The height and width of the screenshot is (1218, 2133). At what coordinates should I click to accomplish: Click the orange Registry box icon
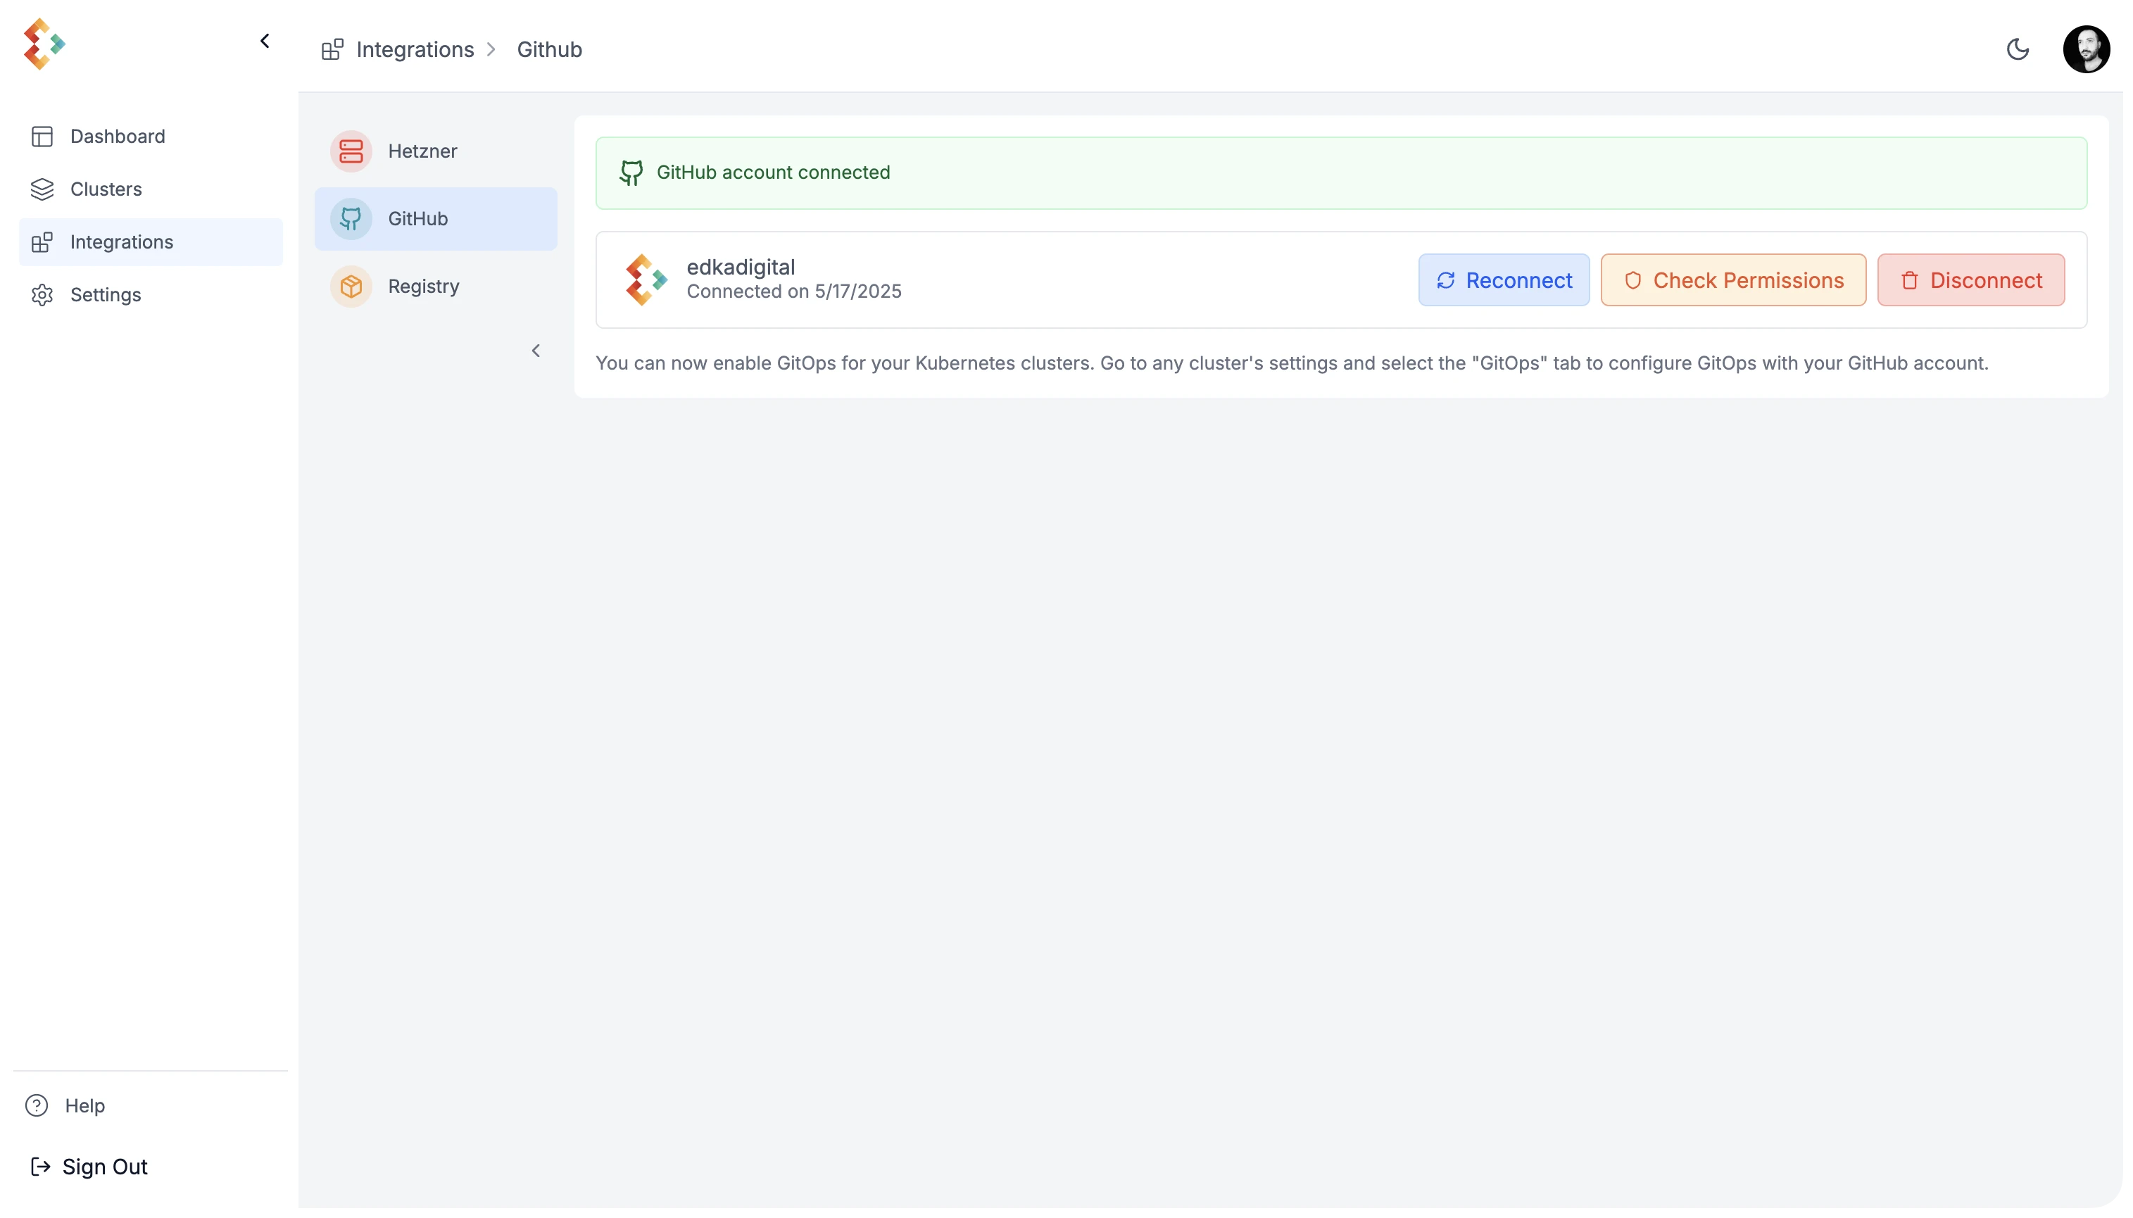[x=351, y=287]
